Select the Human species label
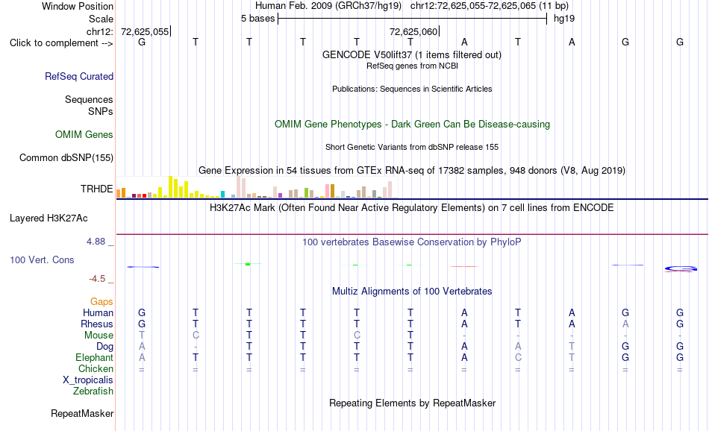 (98, 312)
